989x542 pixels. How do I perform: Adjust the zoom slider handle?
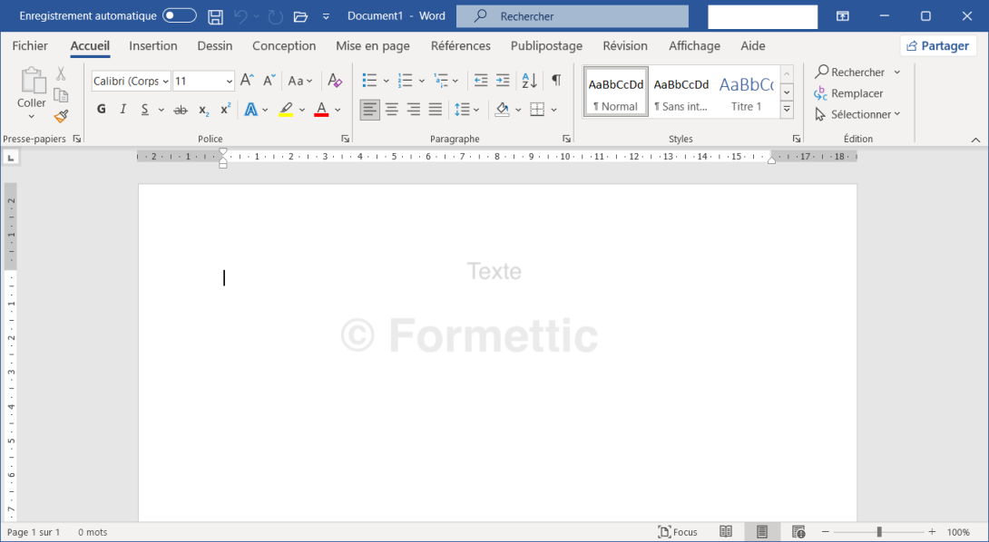(x=879, y=532)
